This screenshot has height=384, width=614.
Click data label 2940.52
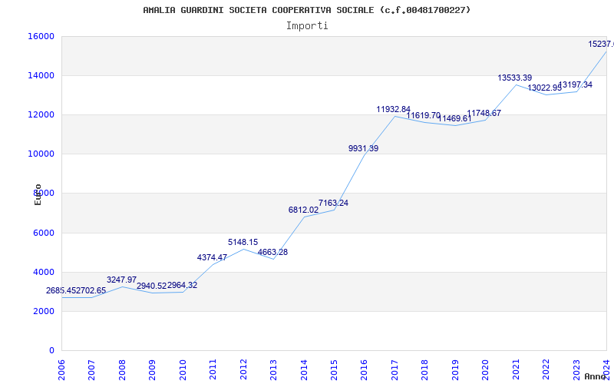point(151,286)
